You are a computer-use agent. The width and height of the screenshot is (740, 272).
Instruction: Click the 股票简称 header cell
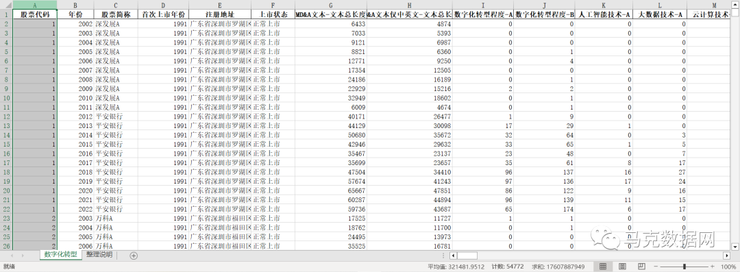pyautogui.click(x=116, y=14)
